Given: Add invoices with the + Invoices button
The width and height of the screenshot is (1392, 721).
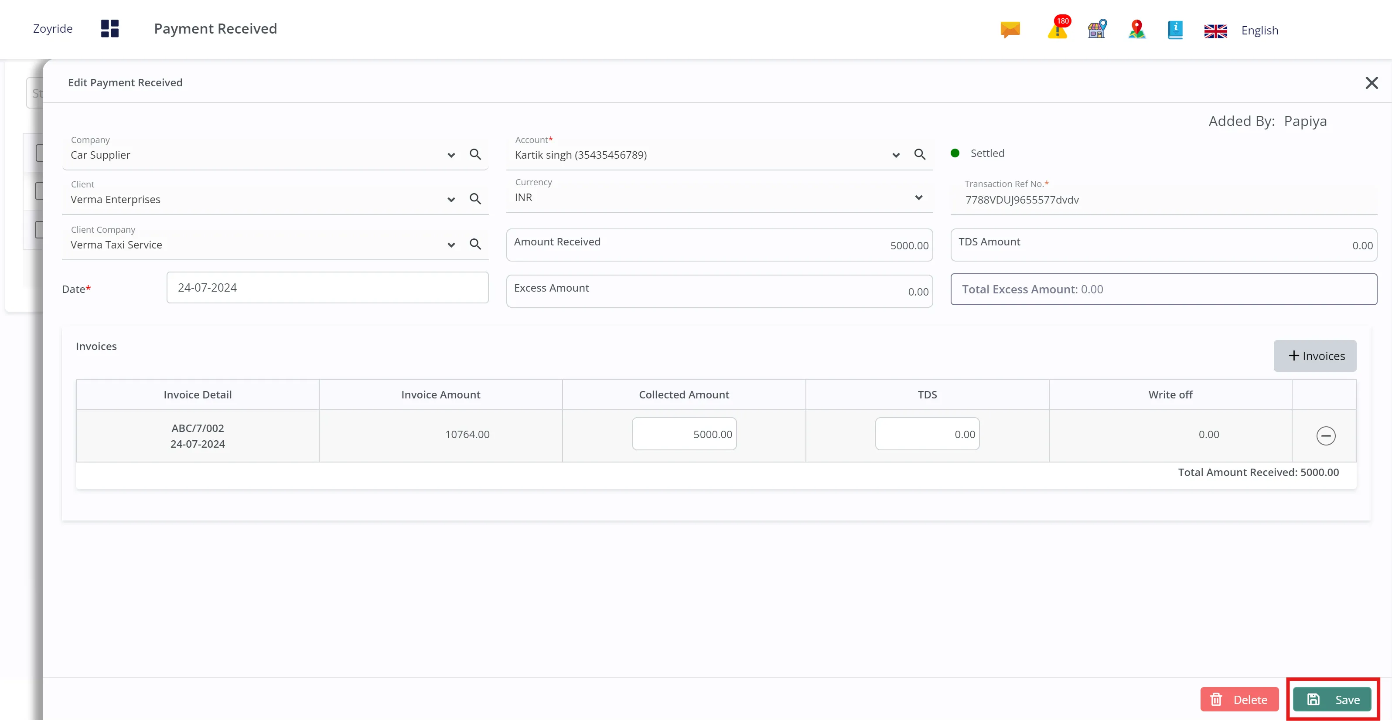Looking at the screenshot, I should pyautogui.click(x=1315, y=356).
